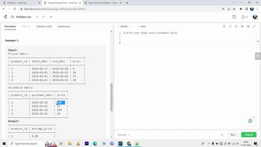Open the Problem List panel
The width and height of the screenshot is (261, 147).
pyautogui.click(x=21, y=17)
